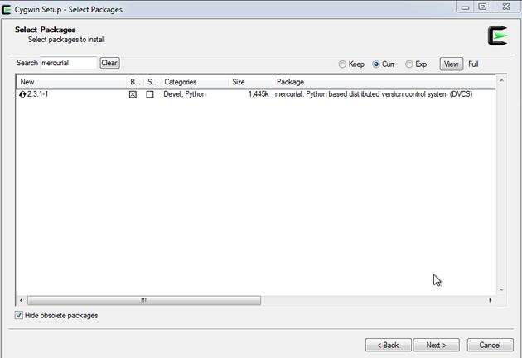The height and width of the screenshot is (358, 522).
Task: Close the Cygwin Setup window
Action: (x=506, y=7)
